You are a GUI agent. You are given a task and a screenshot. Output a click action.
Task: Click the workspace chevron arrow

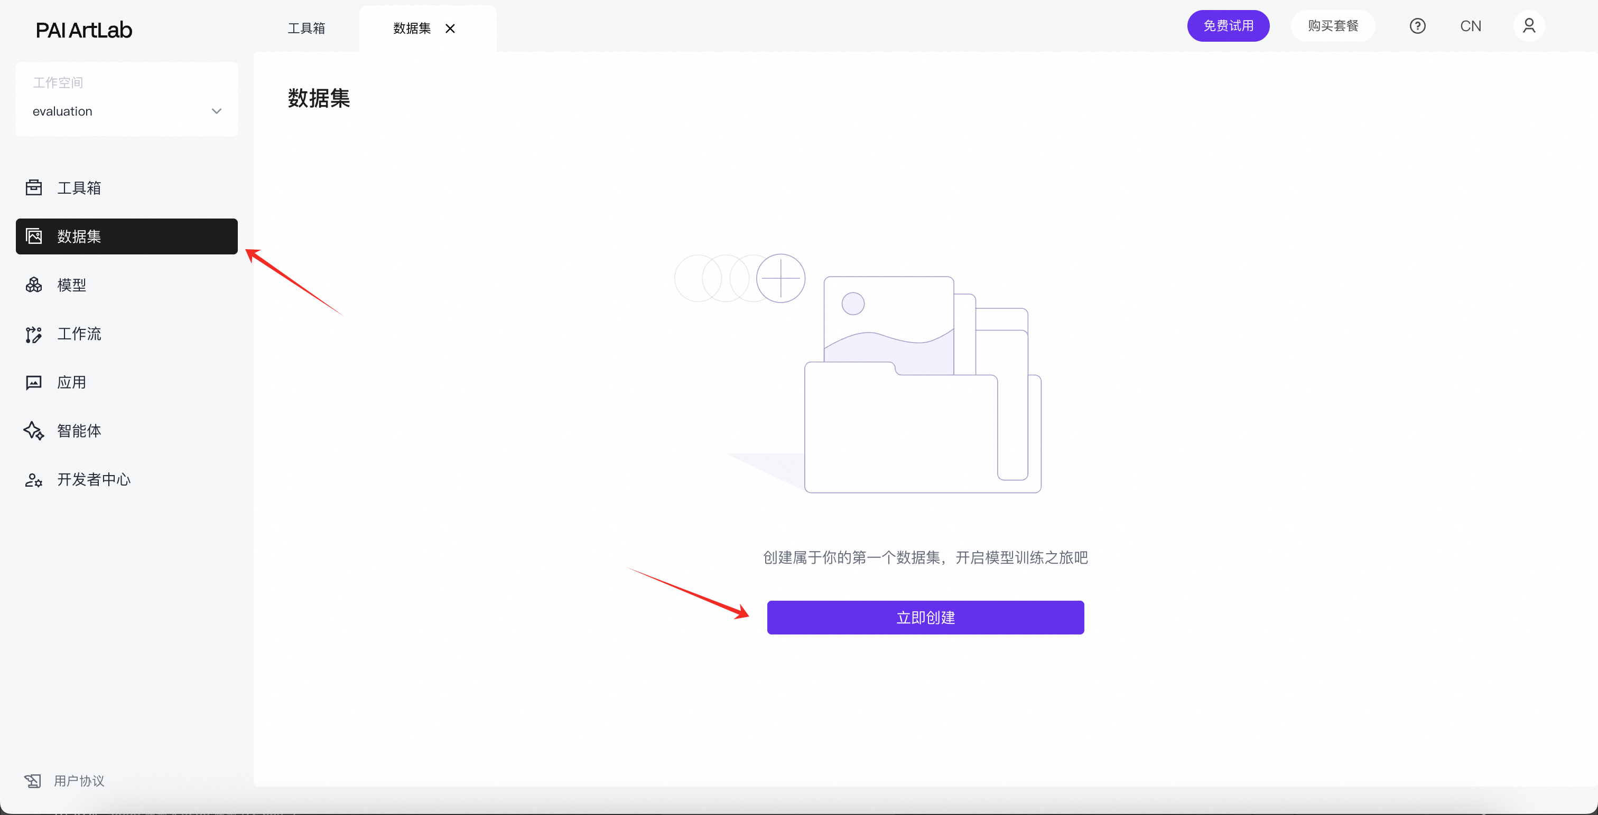coord(217,111)
